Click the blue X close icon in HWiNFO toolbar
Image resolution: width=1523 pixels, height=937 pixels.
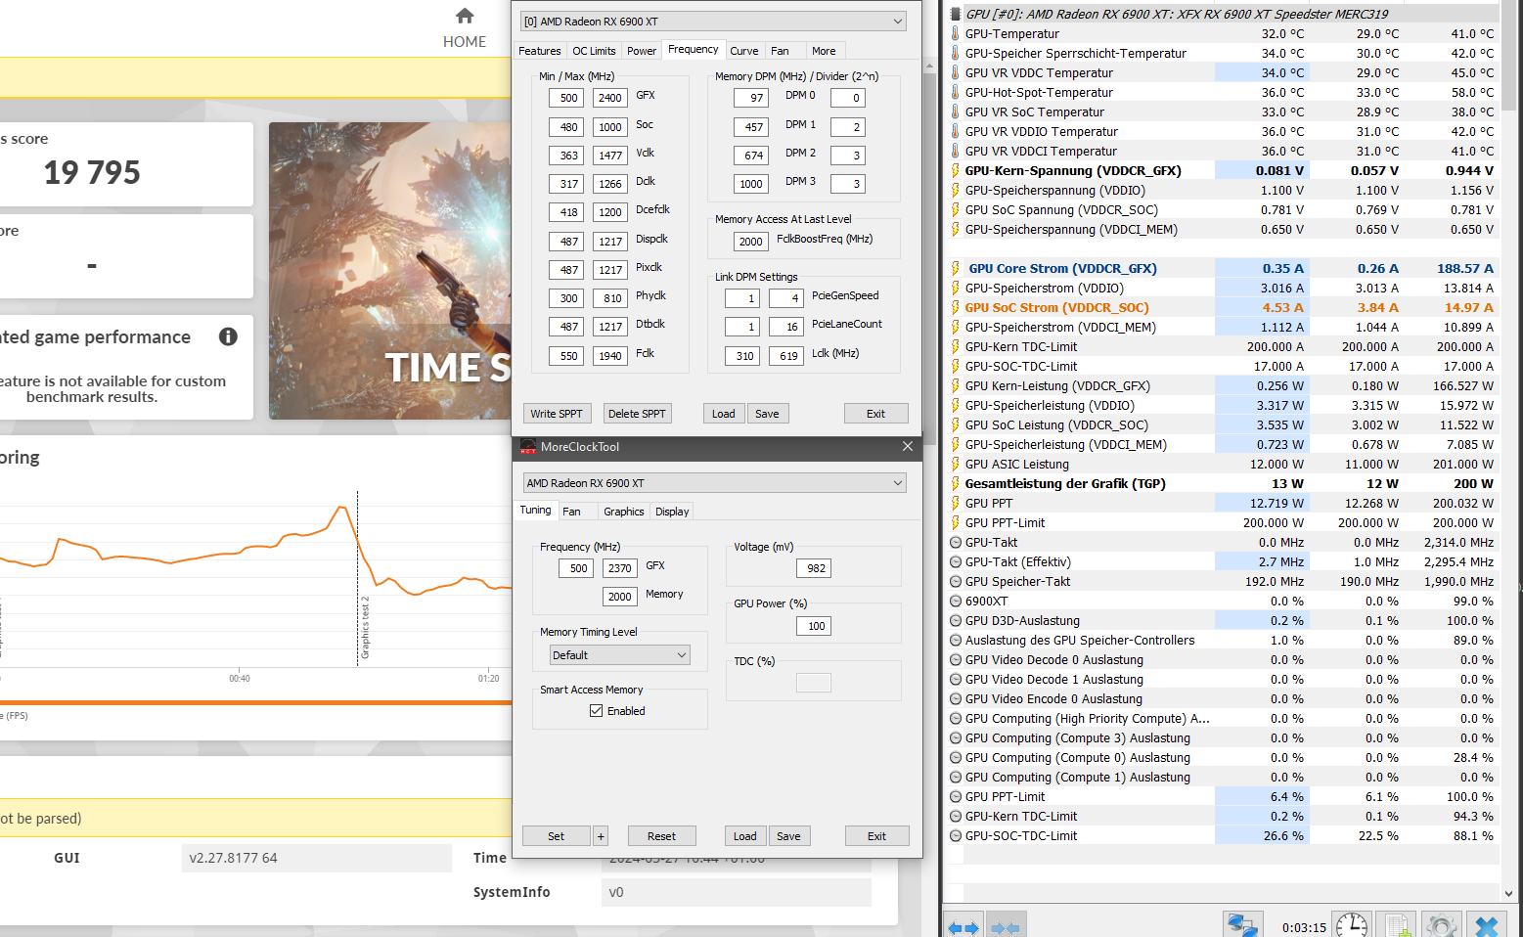coord(1487,925)
